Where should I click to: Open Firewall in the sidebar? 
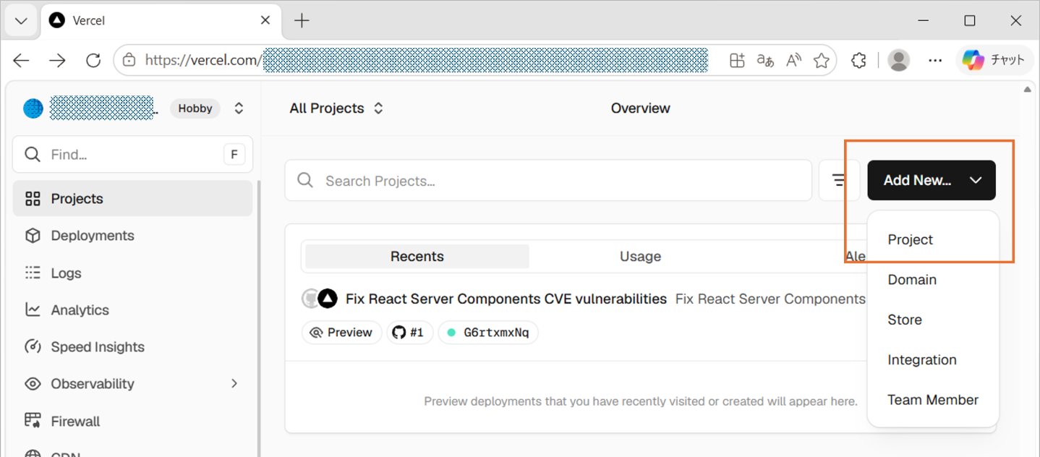tap(132, 422)
